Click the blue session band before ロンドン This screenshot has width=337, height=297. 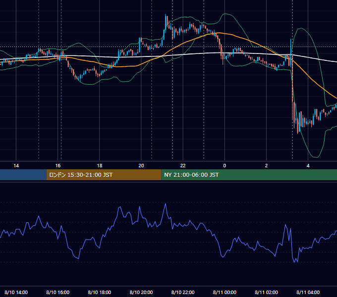point(23,175)
